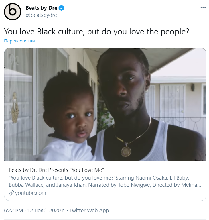Screen dimensions: 209x220
Task: Click the youtube.com domain text
Action: [30, 193]
